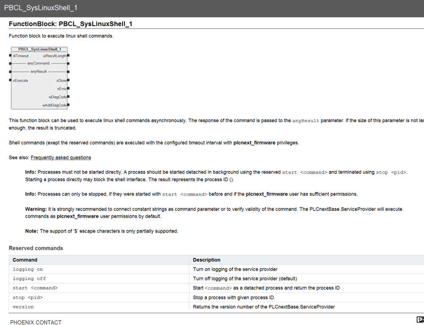Click the xExecute input pin square
Viewport: 424px width, 325px height.
coord(10,80)
